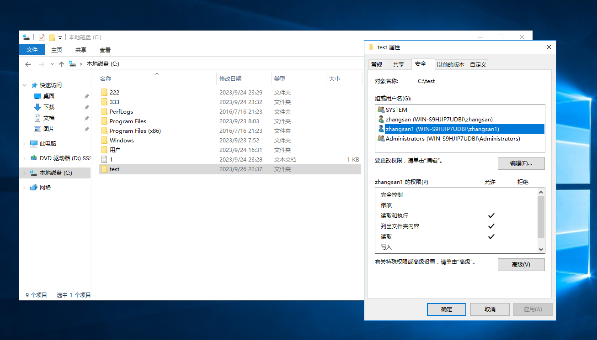The width and height of the screenshot is (597, 340).
Task: Select the Windows folder icon
Action: click(x=104, y=140)
